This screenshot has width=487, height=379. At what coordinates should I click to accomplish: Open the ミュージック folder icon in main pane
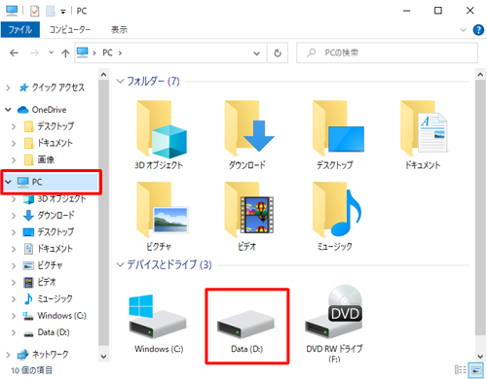click(x=336, y=210)
